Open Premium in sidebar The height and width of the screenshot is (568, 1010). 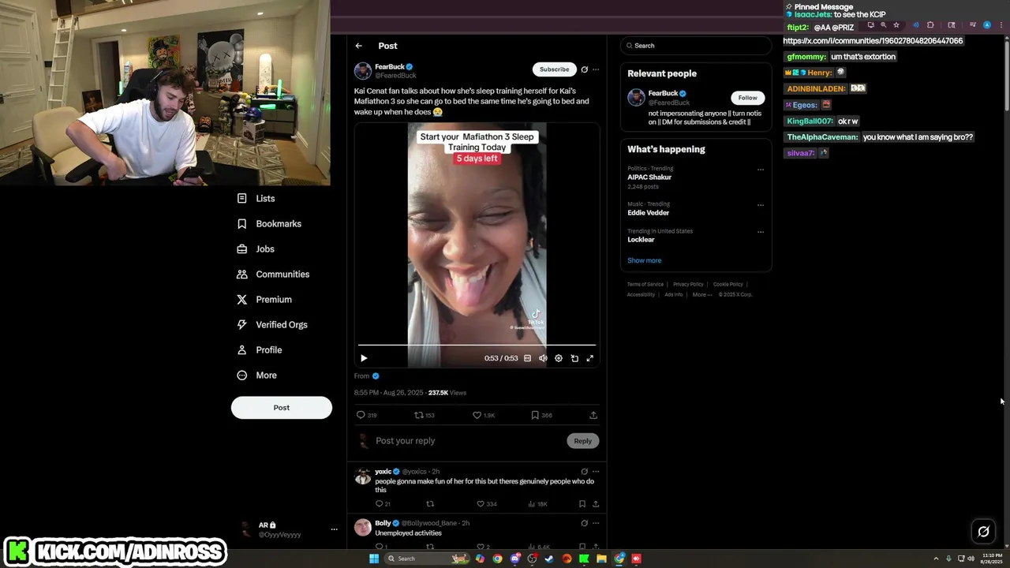(x=264, y=300)
